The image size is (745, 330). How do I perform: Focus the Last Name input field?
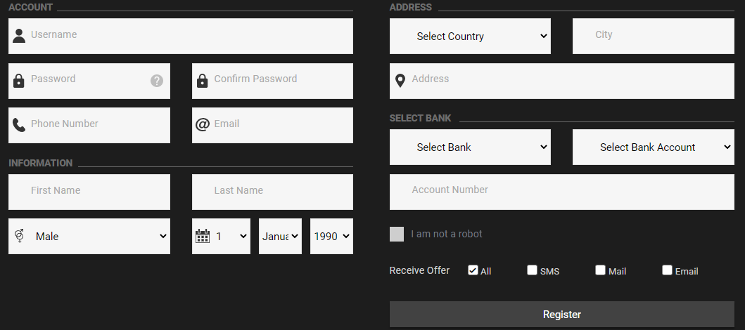tap(272, 192)
